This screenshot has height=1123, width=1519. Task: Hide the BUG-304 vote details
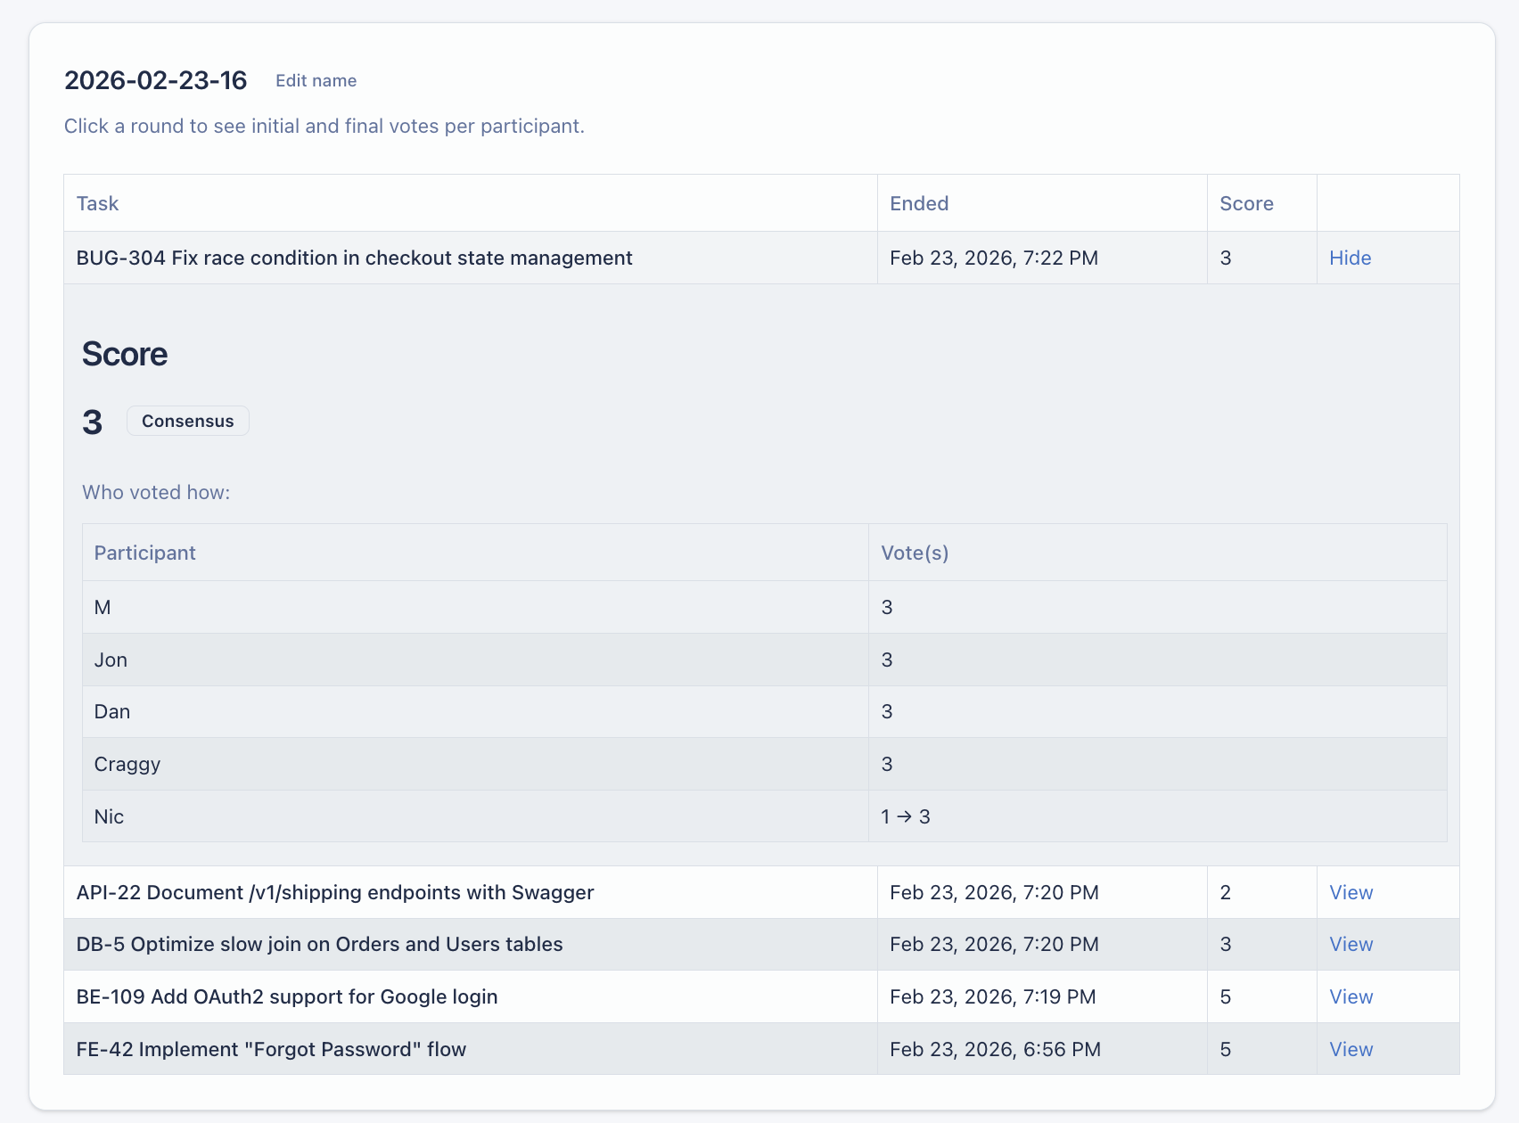(1350, 258)
